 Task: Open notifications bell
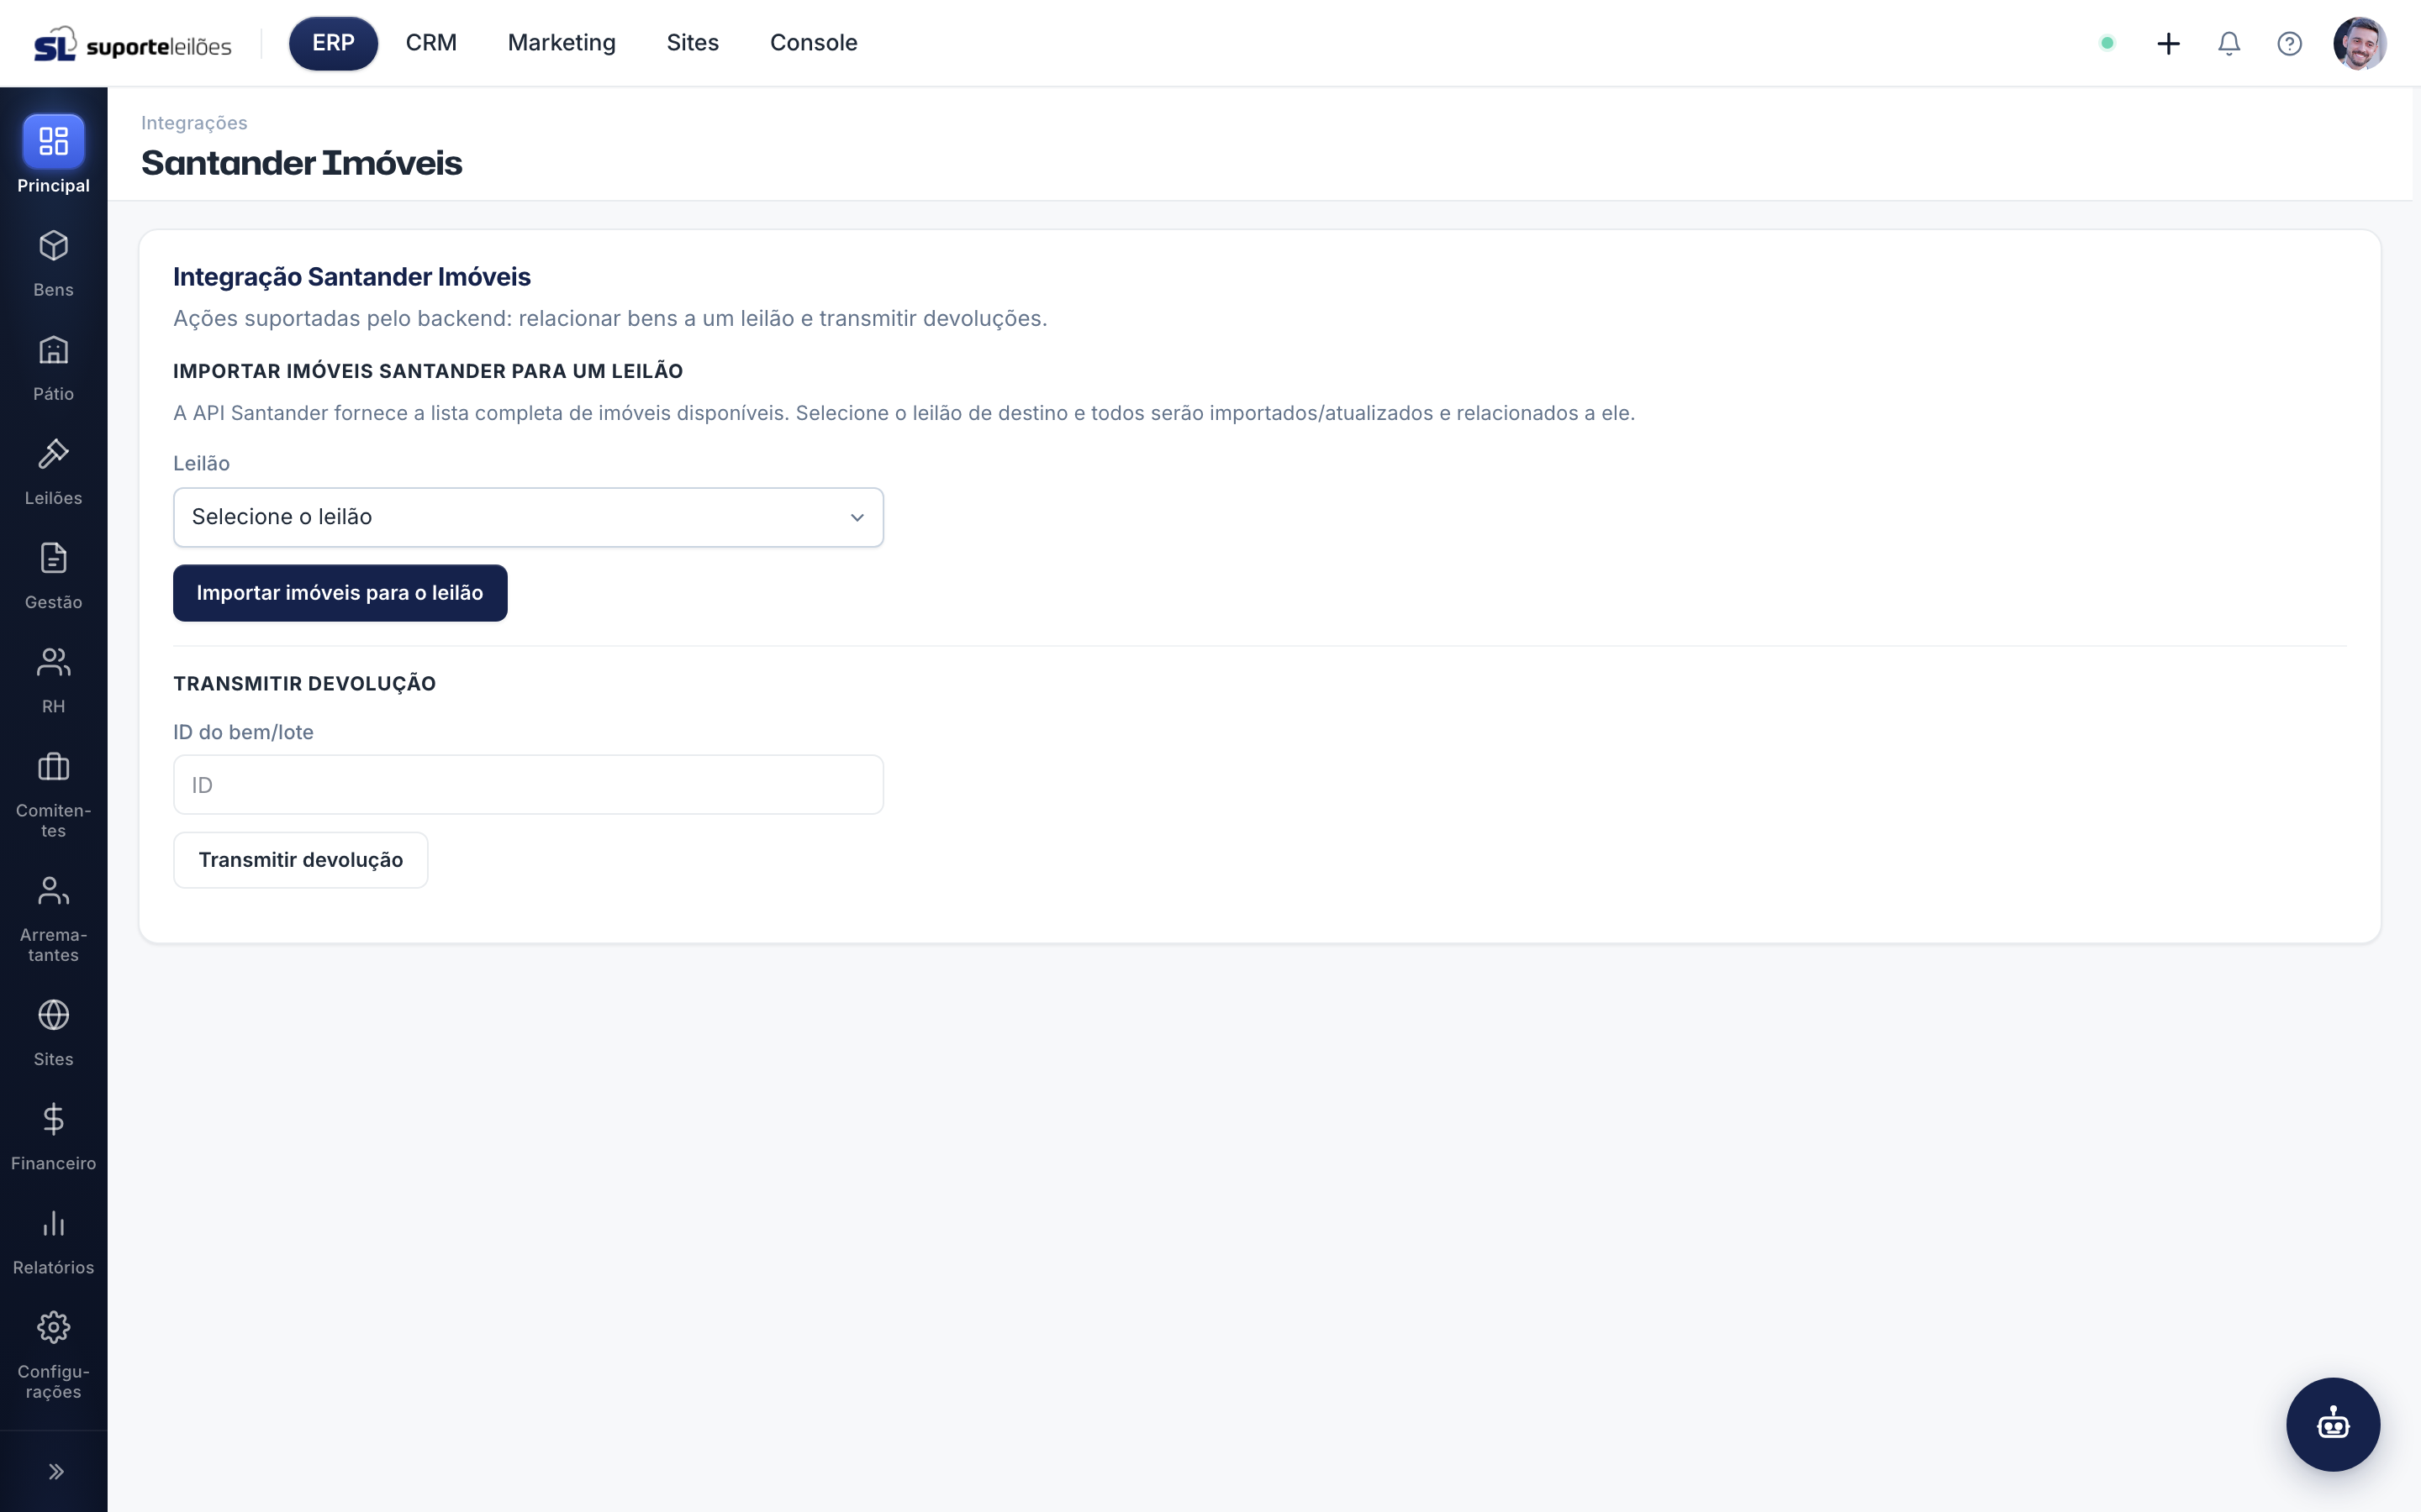pyautogui.click(x=2229, y=43)
